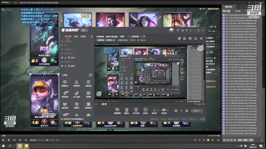This screenshot has width=266, height=149.
Task: Open the notification bell in the streaming app
Action: 196,38
